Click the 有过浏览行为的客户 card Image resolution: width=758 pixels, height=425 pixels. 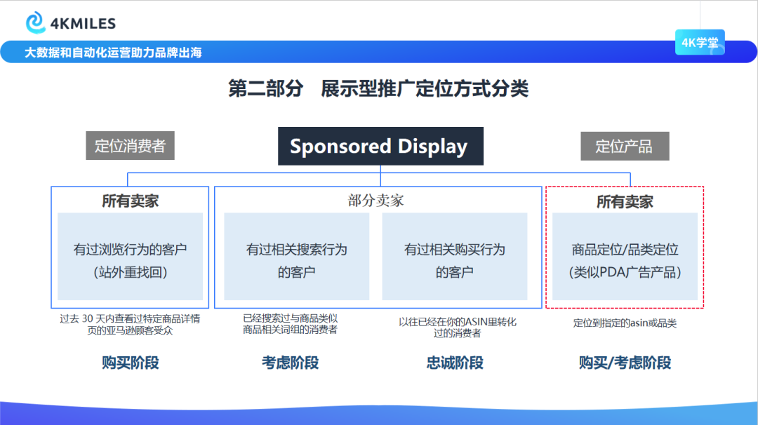click(x=129, y=257)
